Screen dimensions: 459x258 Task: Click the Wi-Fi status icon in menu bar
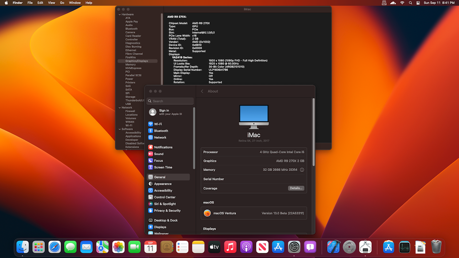(x=402, y=3)
